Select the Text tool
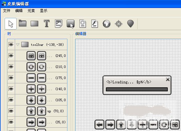 [46, 23]
